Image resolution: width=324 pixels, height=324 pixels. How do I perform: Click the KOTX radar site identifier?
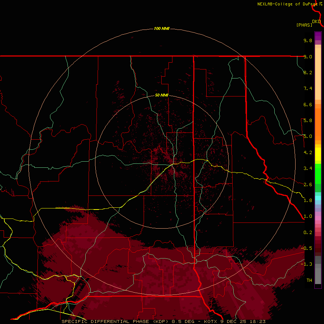(211, 321)
